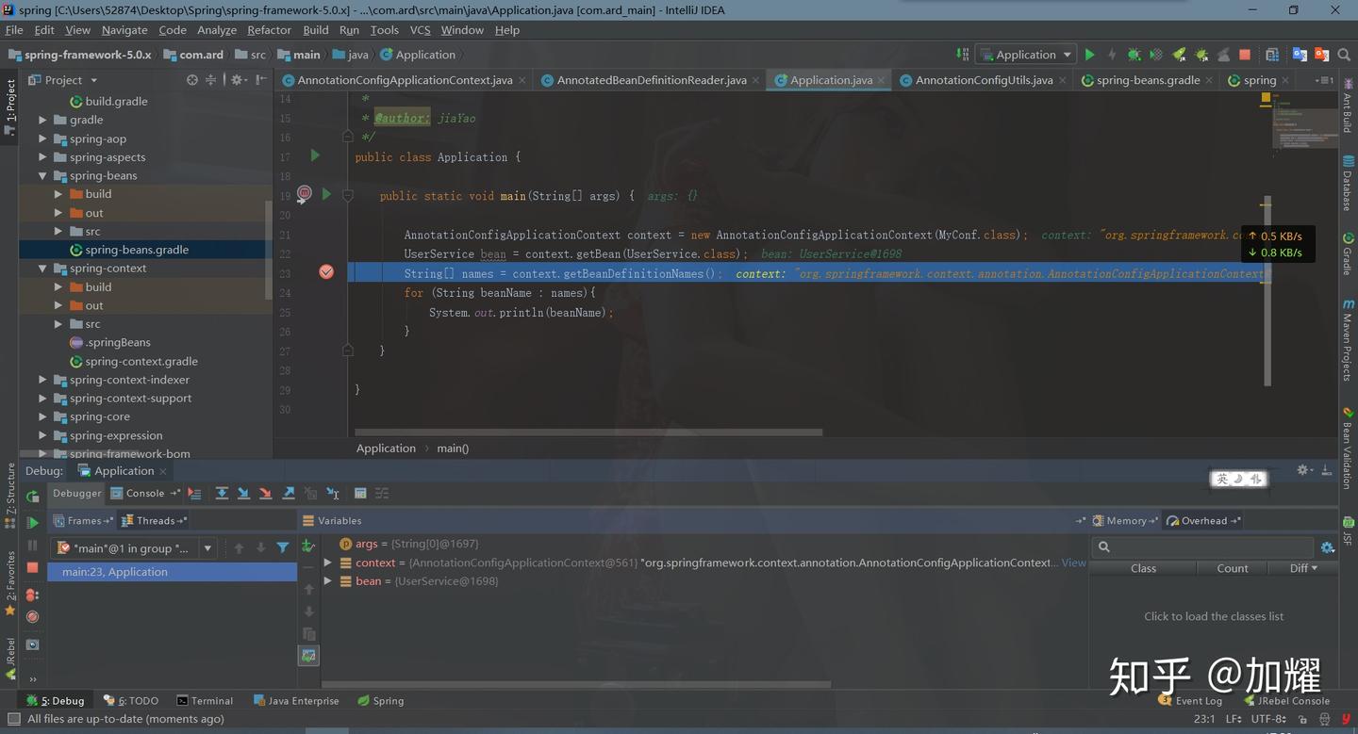This screenshot has width=1358, height=734.
Task: Click the Step Over debugger icon
Action: point(222,493)
